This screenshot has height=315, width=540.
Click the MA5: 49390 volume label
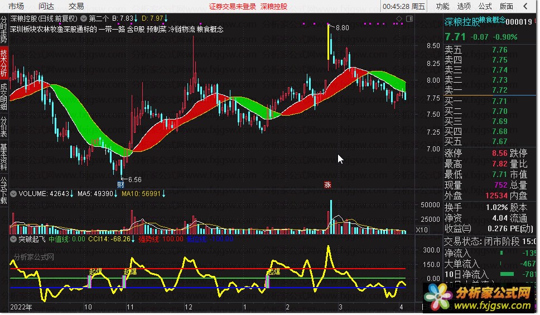pyautogui.click(x=98, y=194)
